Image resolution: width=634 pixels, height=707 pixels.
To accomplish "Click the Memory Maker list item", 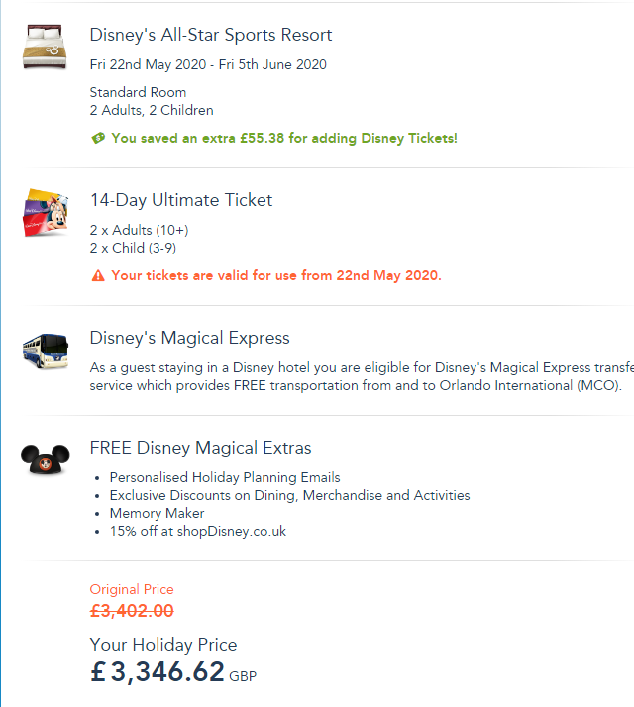I will tap(158, 513).
